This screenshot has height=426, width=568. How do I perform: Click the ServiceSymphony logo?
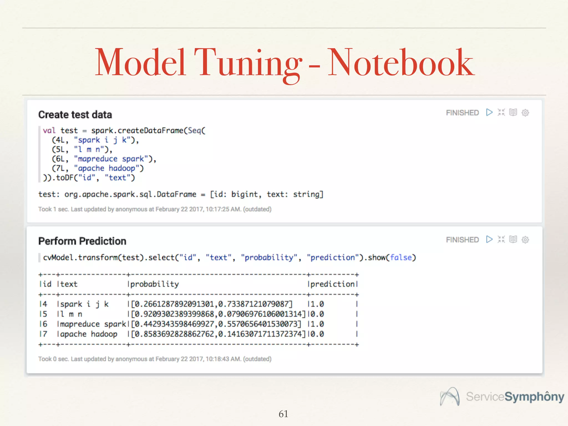[x=502, y=397]
